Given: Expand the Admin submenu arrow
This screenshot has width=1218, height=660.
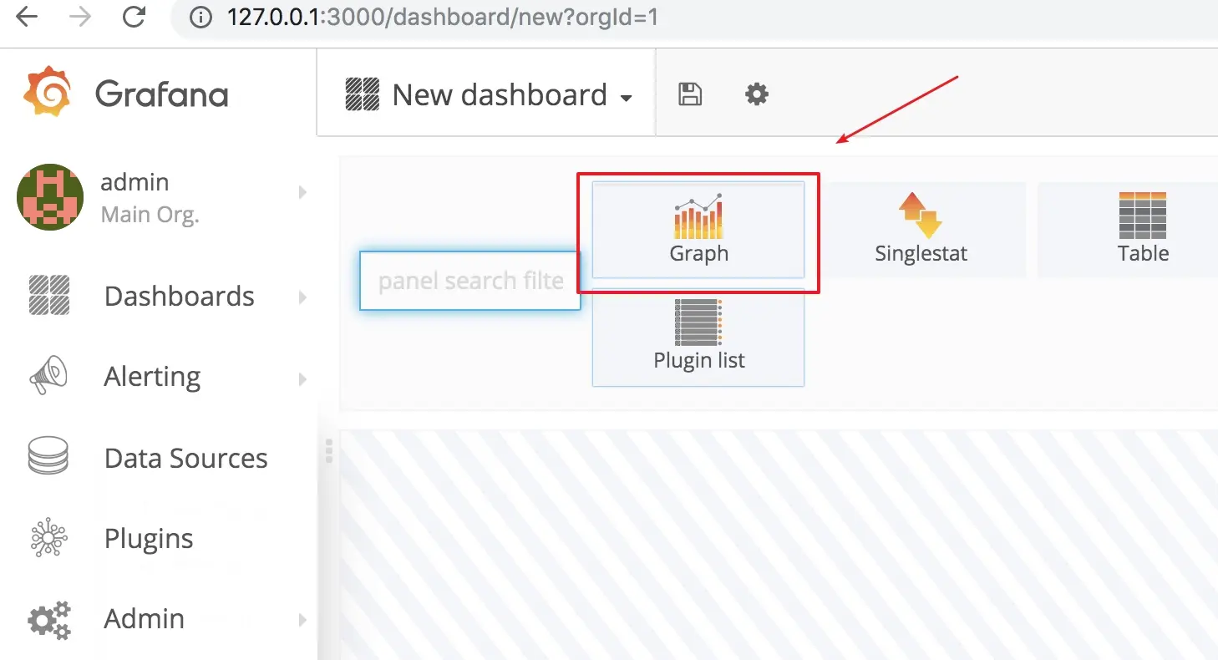Looking at the screenshot, I should 302,620.
